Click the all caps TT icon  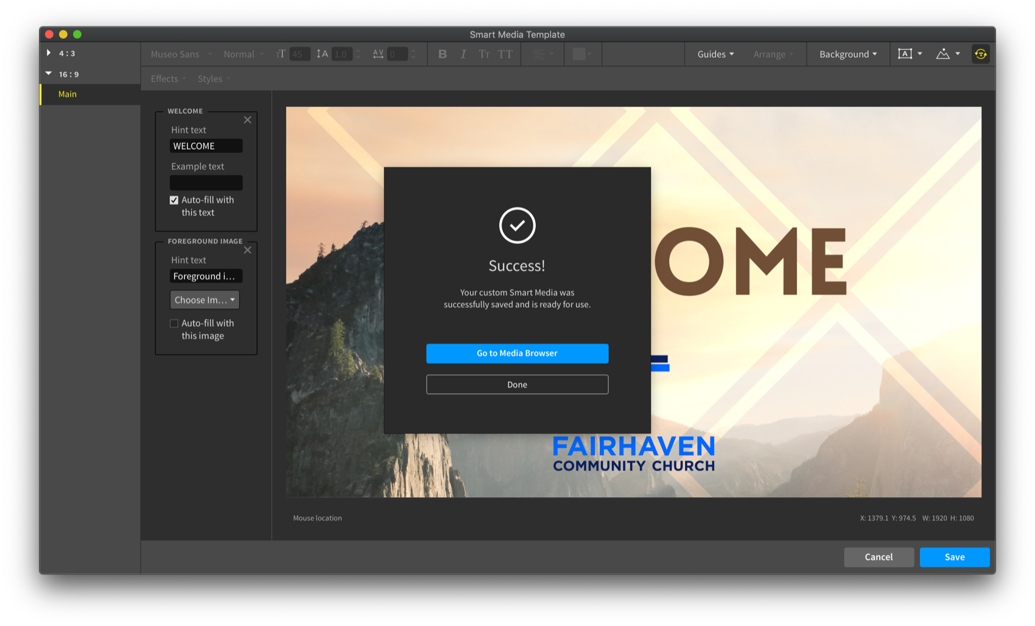(x=505, y=54)
